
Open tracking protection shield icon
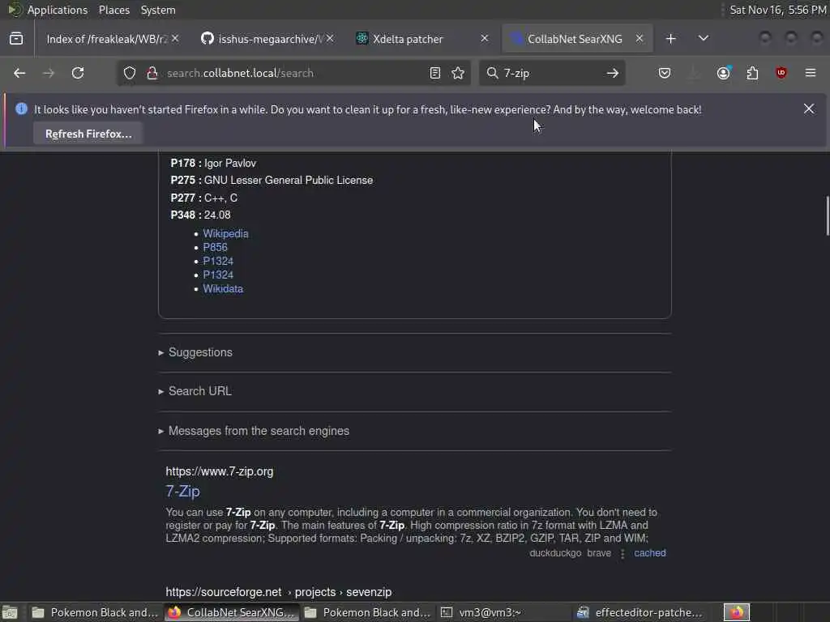pos(130,73)
